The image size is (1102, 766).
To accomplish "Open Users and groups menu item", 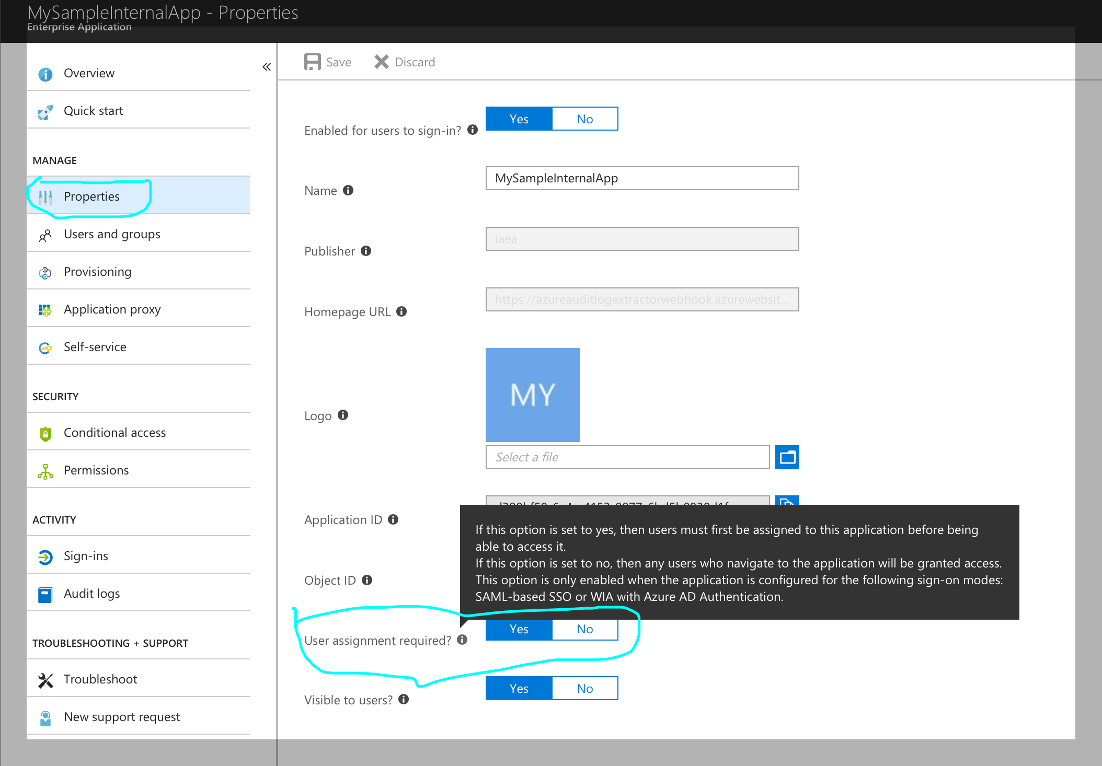I will (x=112, y=234).
